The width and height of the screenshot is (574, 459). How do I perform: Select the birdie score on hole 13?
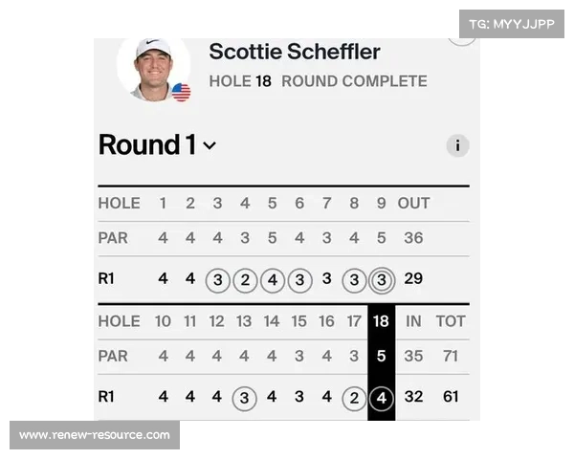click(x=245, y=398)
